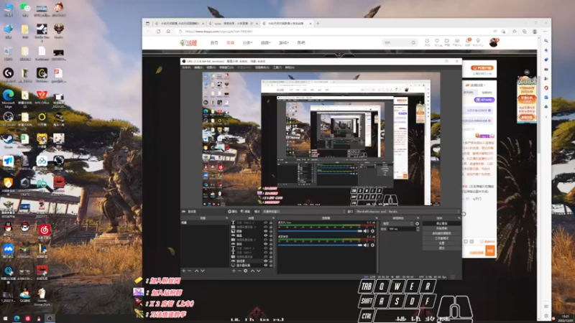The width and height of the screenshot is (575, 323).
Task: Click 鱼吧 link in Douyu navigation
Action: point(301,43)
